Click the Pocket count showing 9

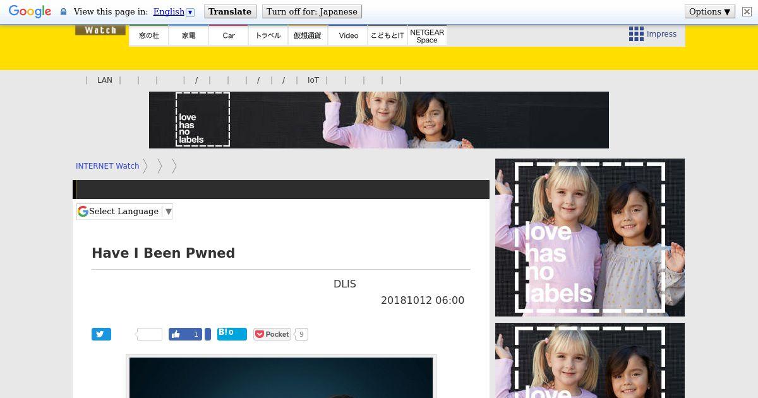(301, 334)
